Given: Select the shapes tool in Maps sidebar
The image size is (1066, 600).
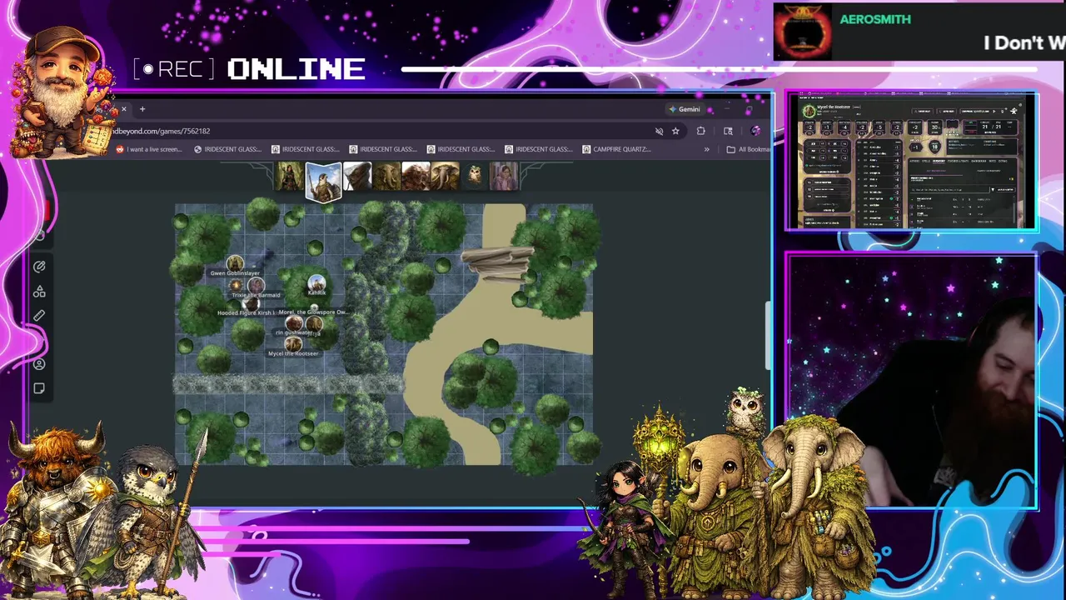Looking at the screenshot, I should [x=39, y=292].
